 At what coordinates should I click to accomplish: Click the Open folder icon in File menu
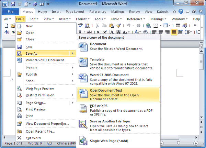point(20,33)
